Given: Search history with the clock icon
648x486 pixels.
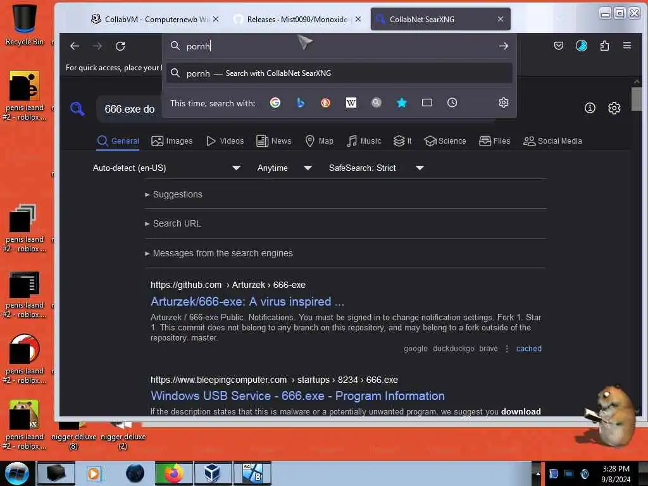Looking at the screenshot, I should coord(452,103).
